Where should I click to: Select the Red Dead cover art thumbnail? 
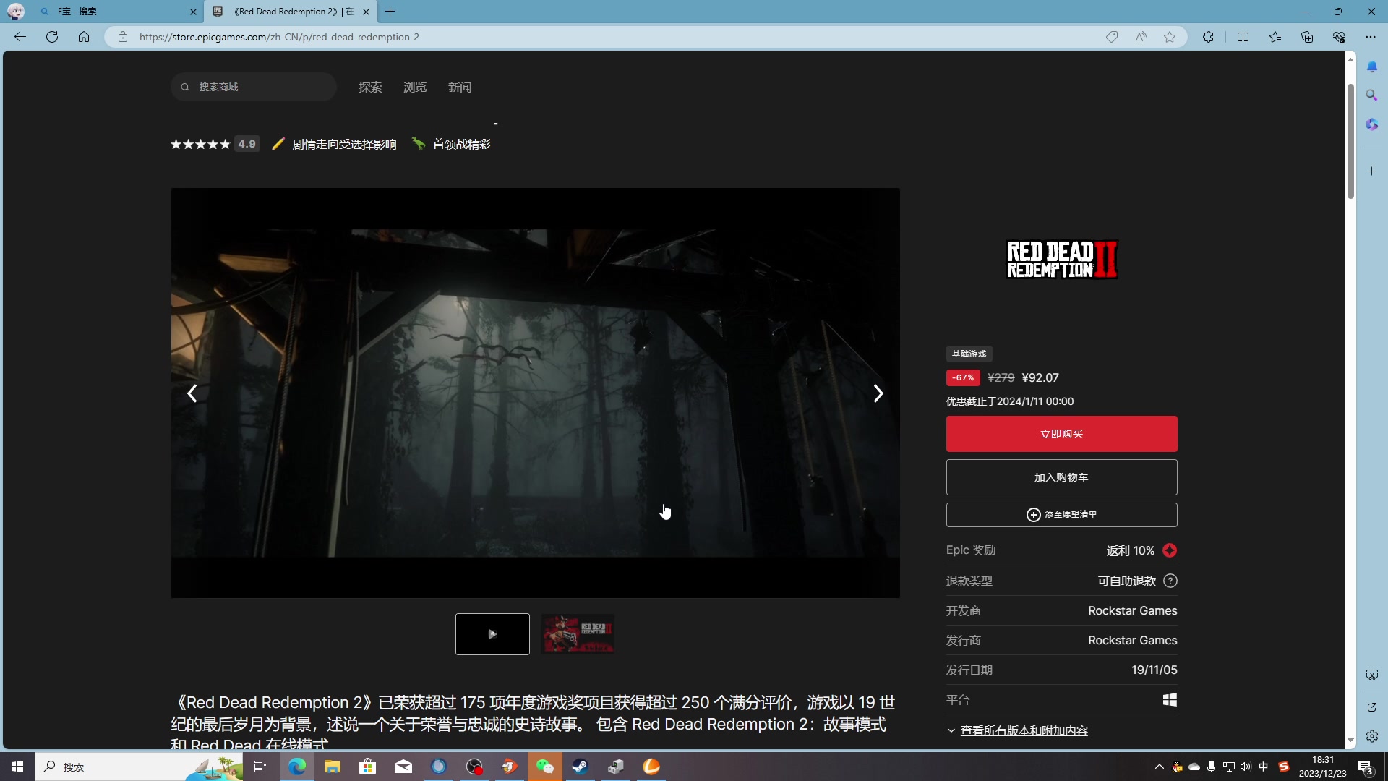click(578, 634)
